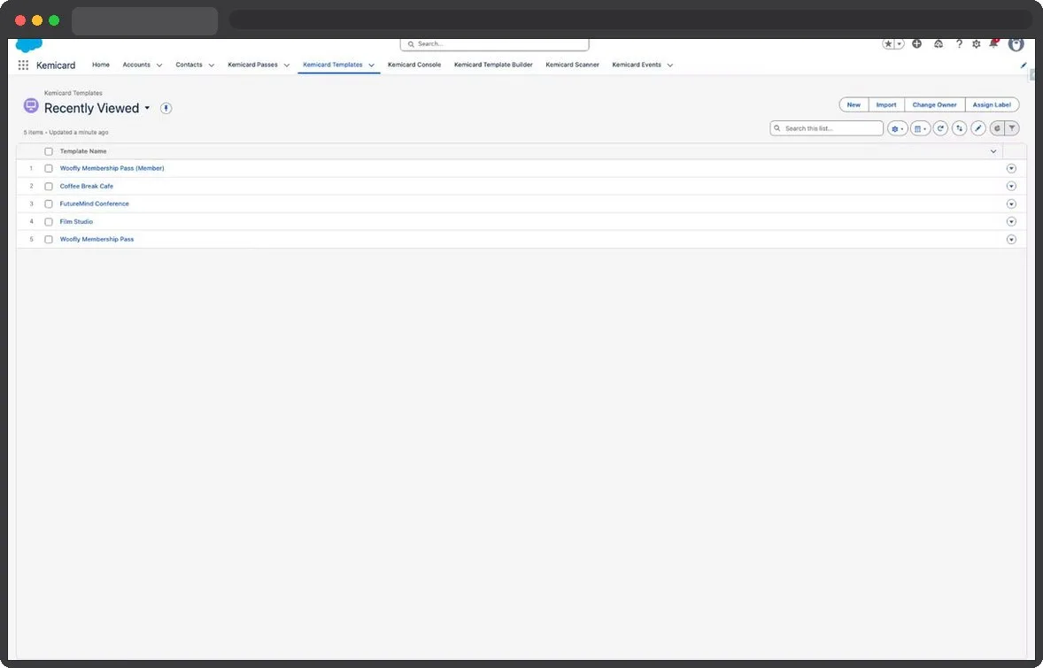The image size is (1043, 668).
Task: Open the user profile avatar
Action: (1016, 44)
